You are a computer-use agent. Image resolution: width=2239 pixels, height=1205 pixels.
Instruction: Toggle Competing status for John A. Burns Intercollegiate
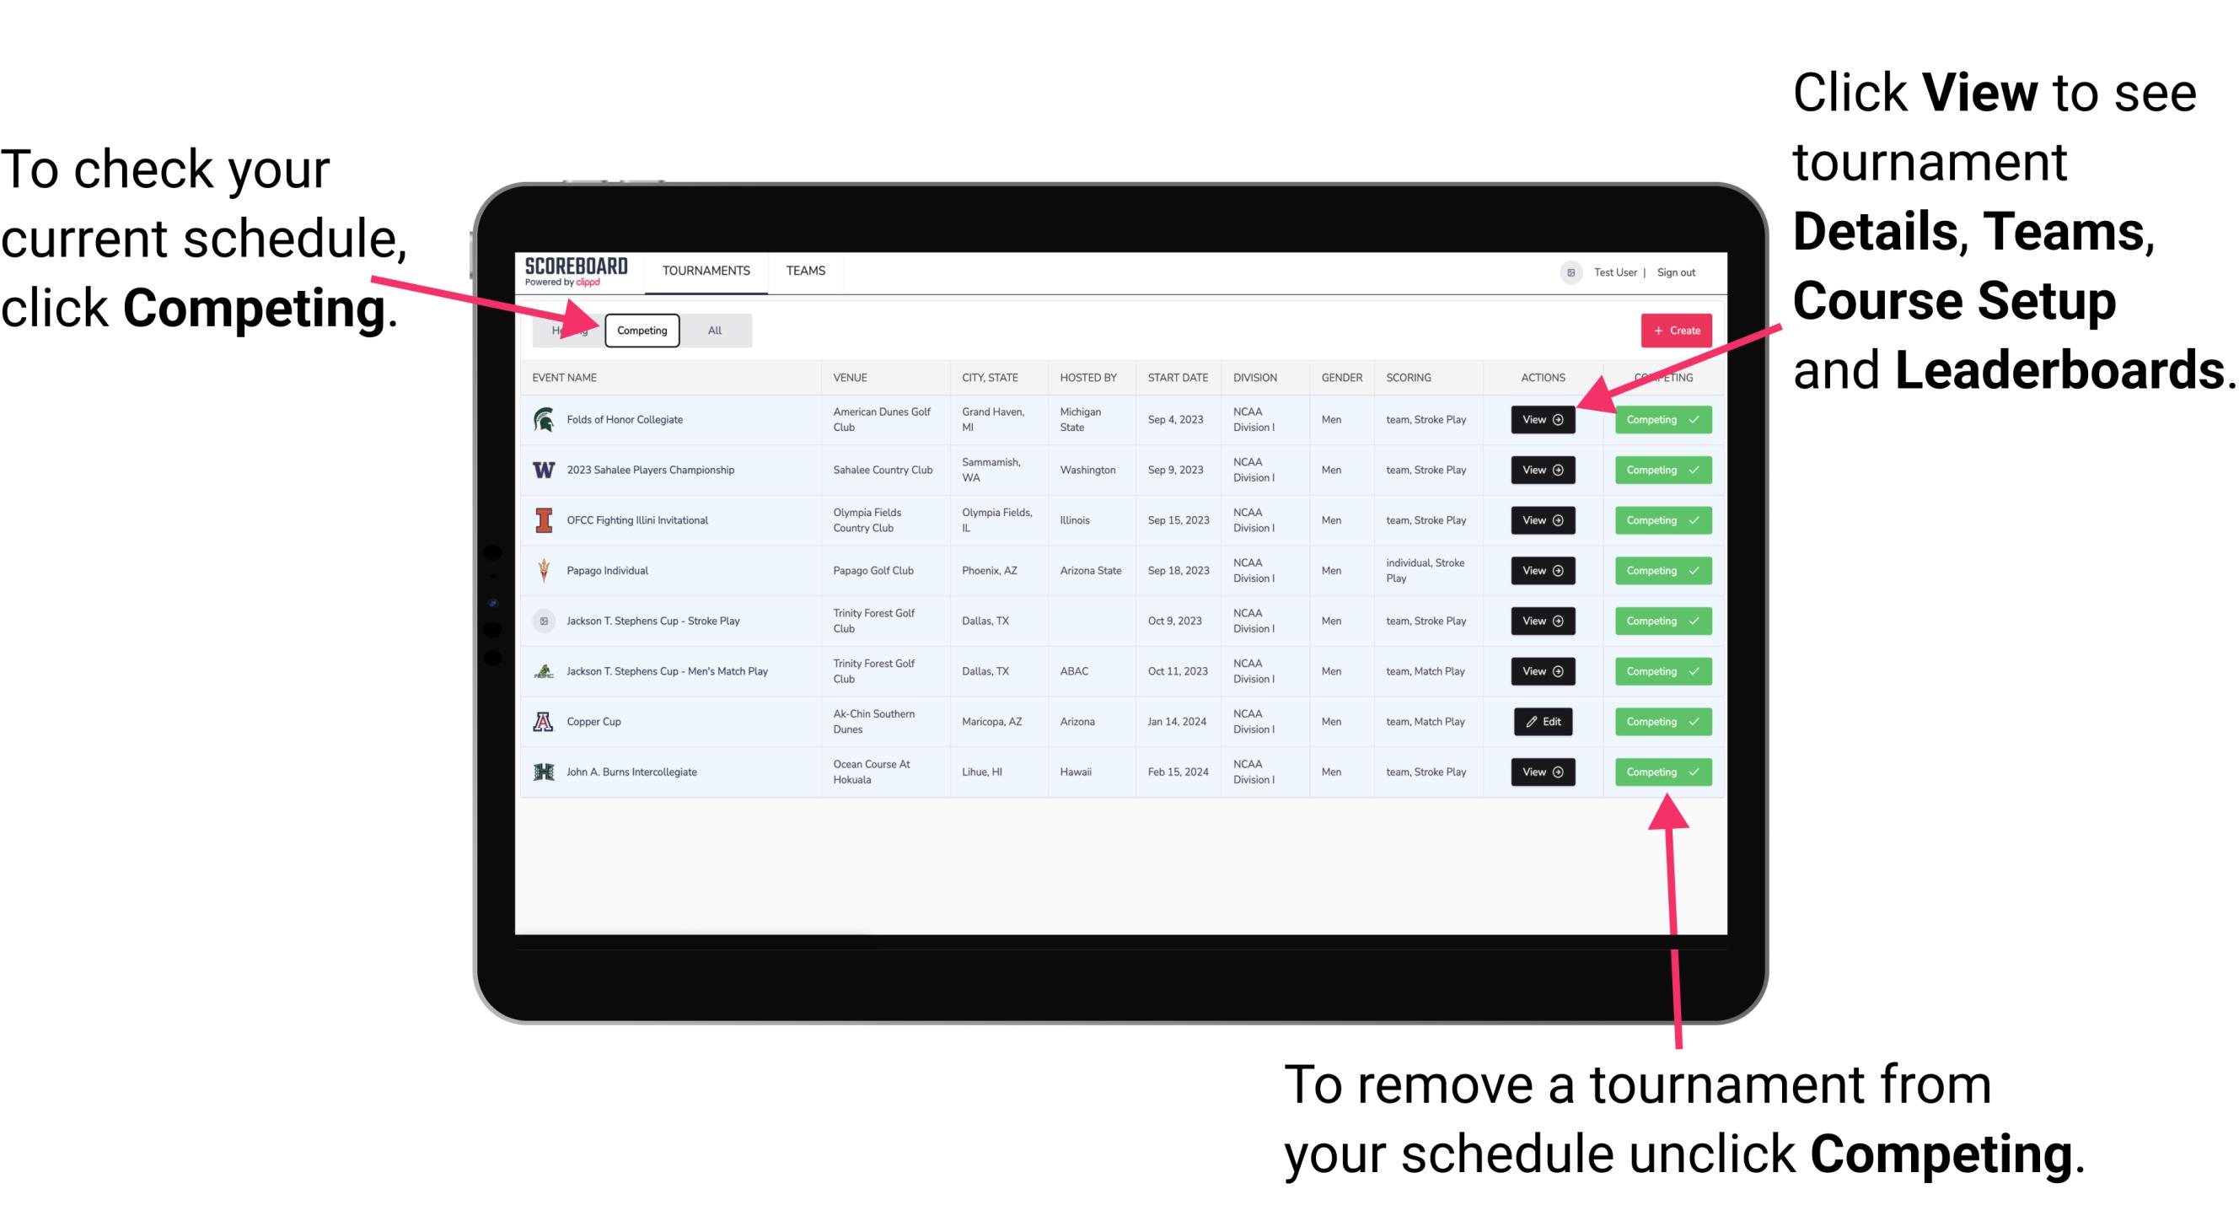coord(1657,770)
